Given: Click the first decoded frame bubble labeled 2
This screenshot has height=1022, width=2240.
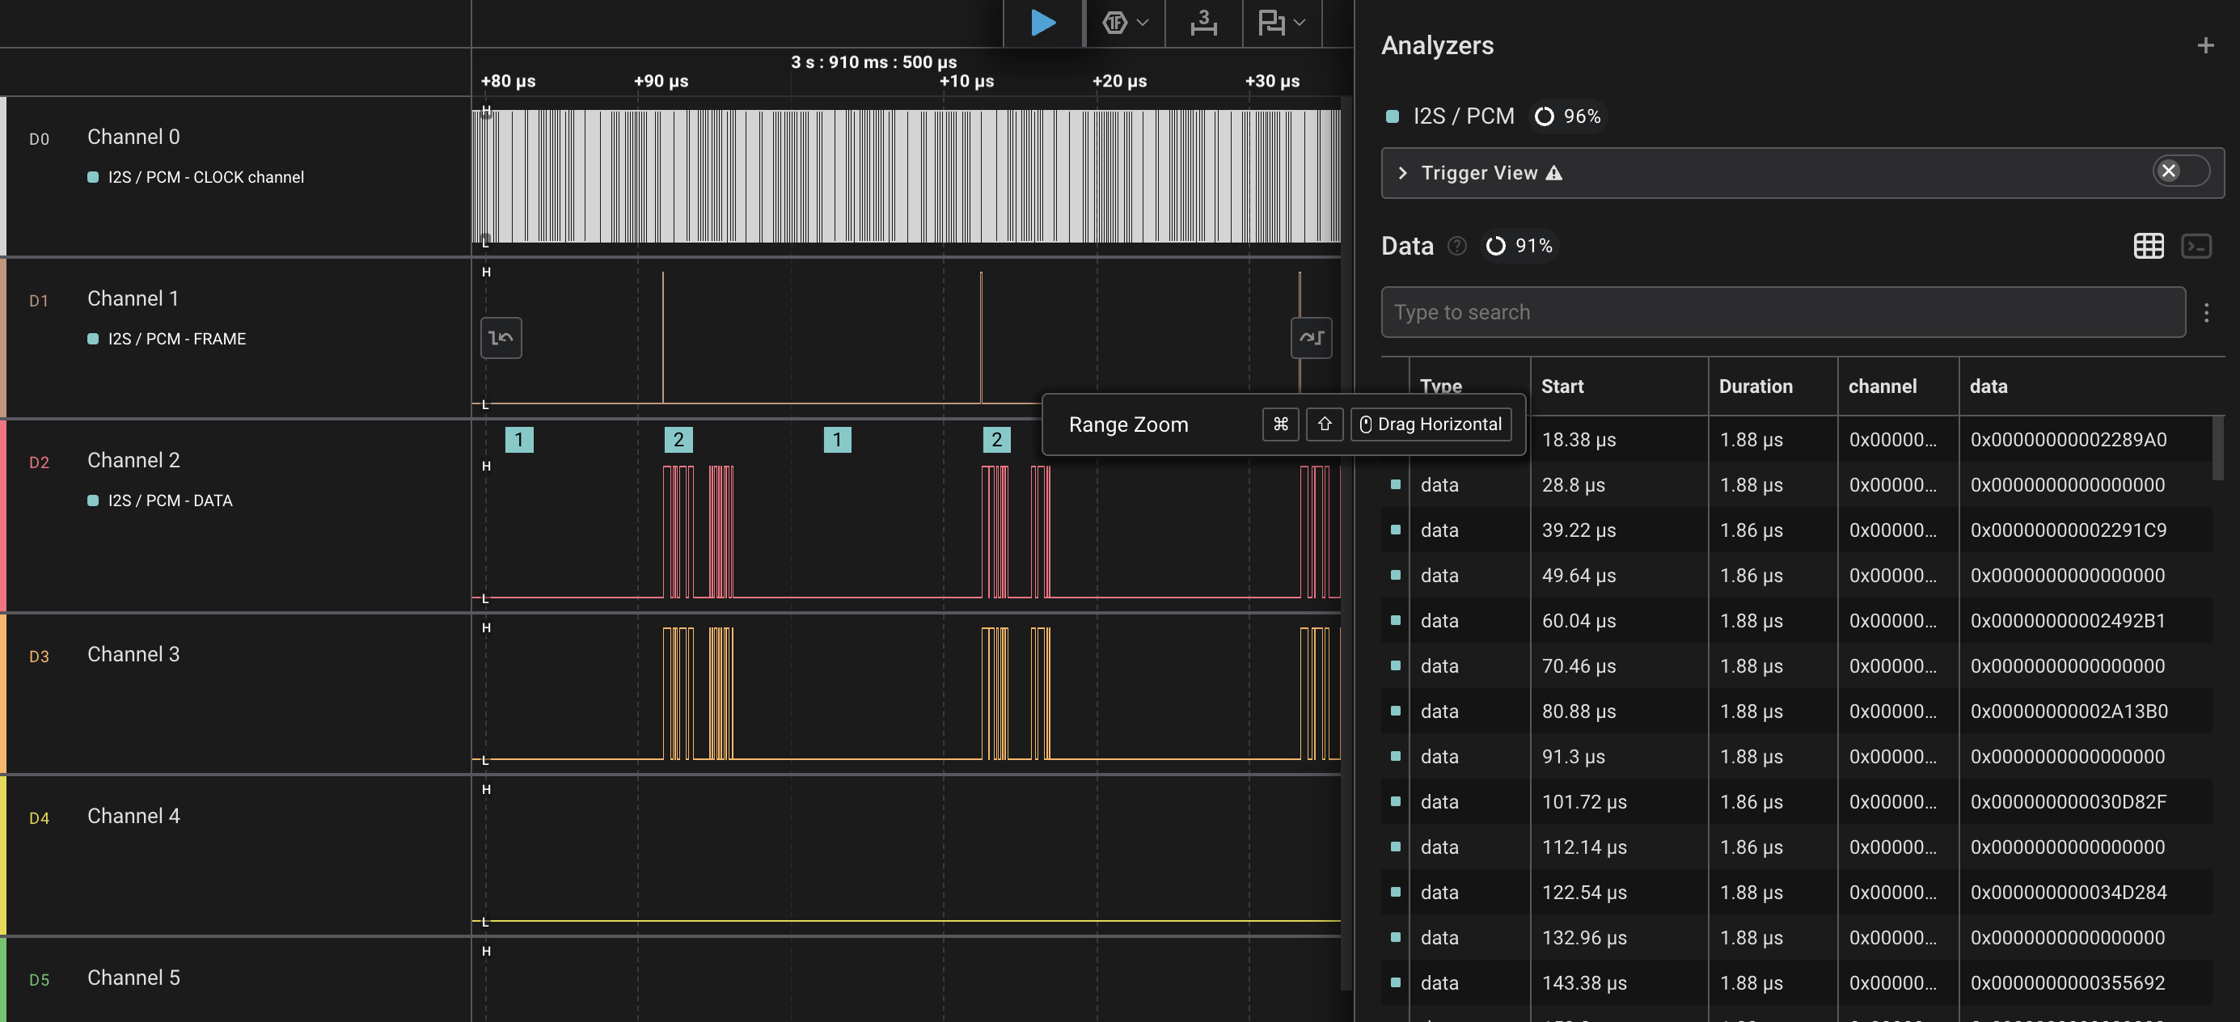Looking at the screenshot, I should 678,439.
